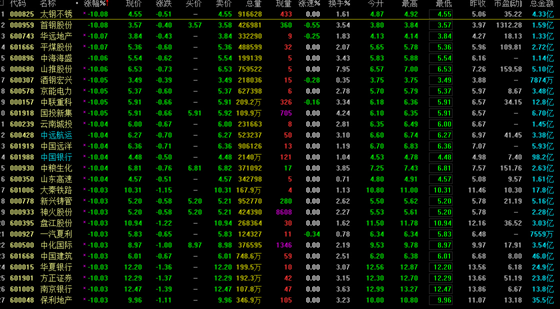Click the 现量 value 8608 in purple
Image resolution: width=560 pixels, height=309 pixels.
coord(283,212)
